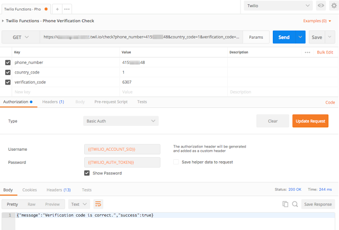This screenshot has height=230, width=339.
Task: Open manage environments gear icon
Action: (334, 6)
